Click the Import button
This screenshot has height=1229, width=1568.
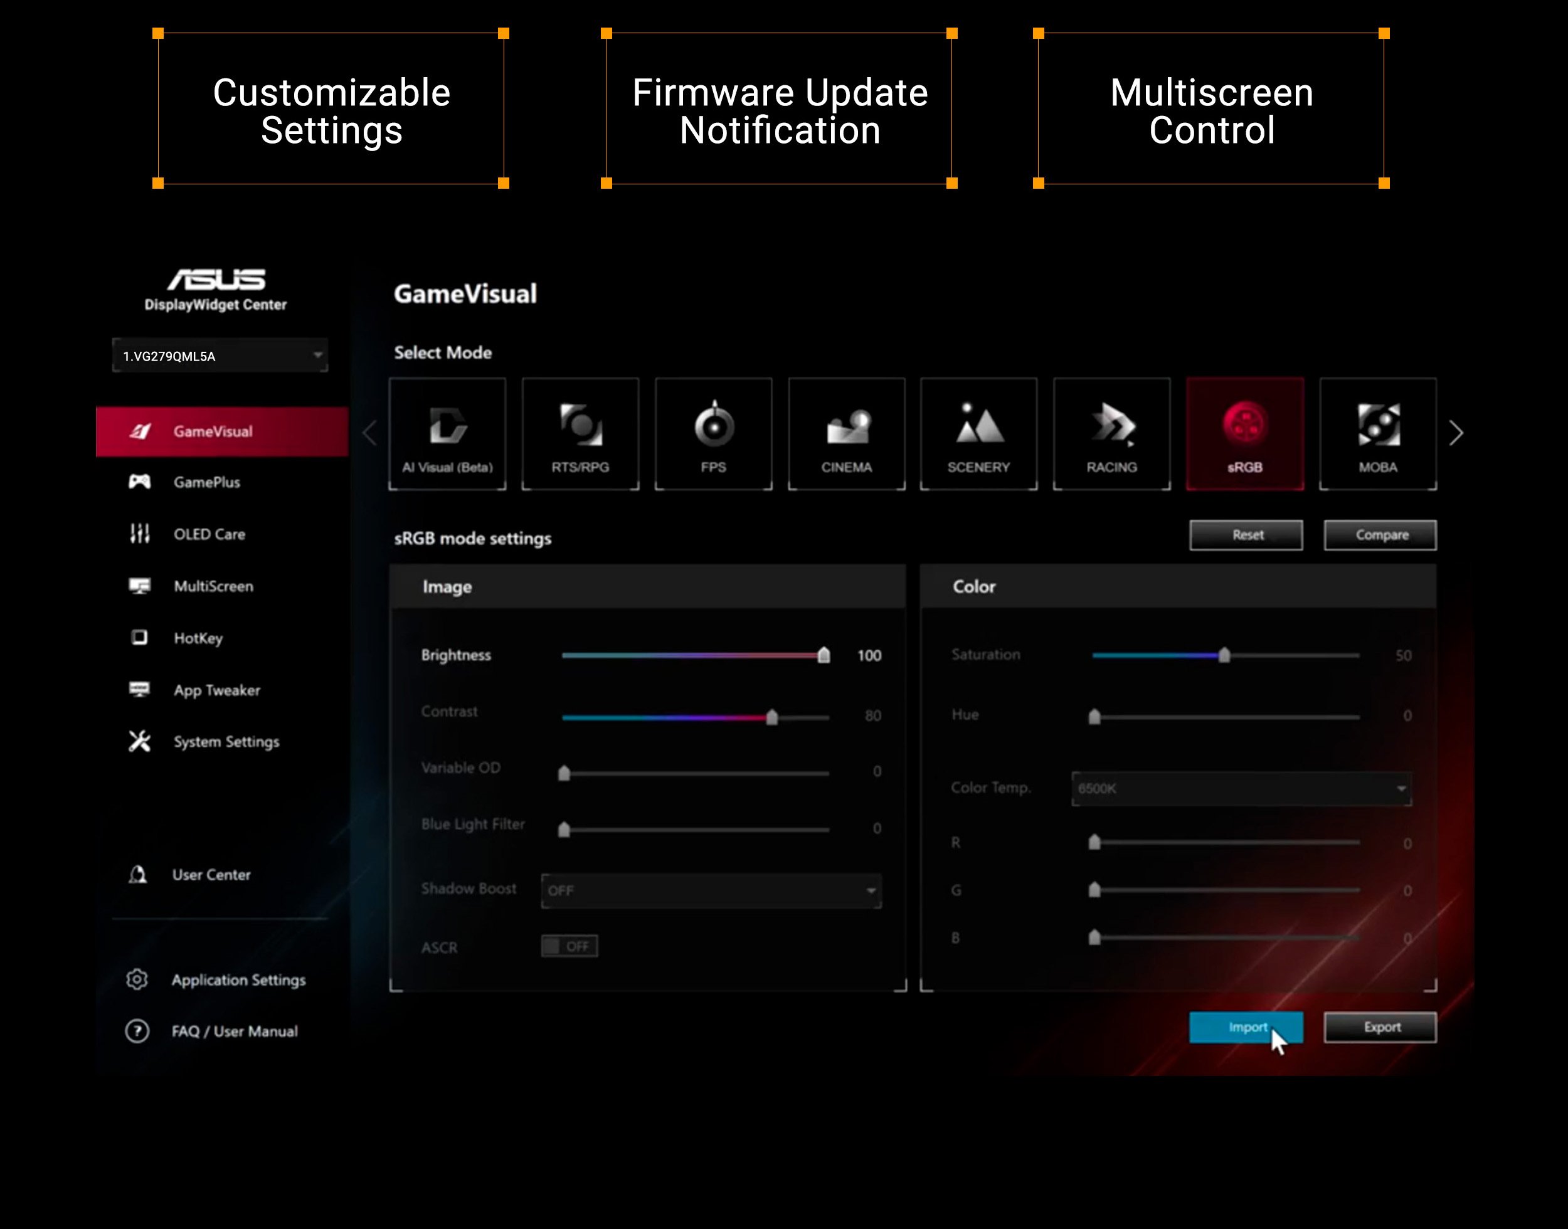point(1246,1028)
